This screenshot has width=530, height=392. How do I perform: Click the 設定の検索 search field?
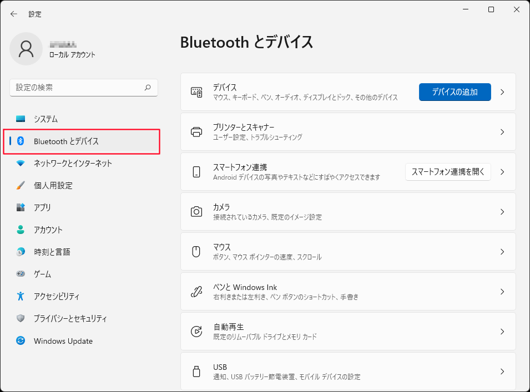click(83, 88)
